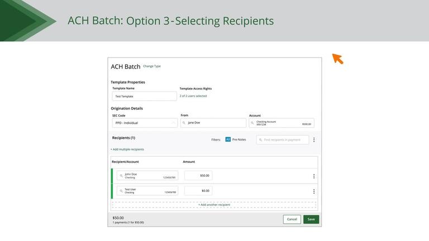
Task: Open Test User recipient selector
Action: pos(147,191)
